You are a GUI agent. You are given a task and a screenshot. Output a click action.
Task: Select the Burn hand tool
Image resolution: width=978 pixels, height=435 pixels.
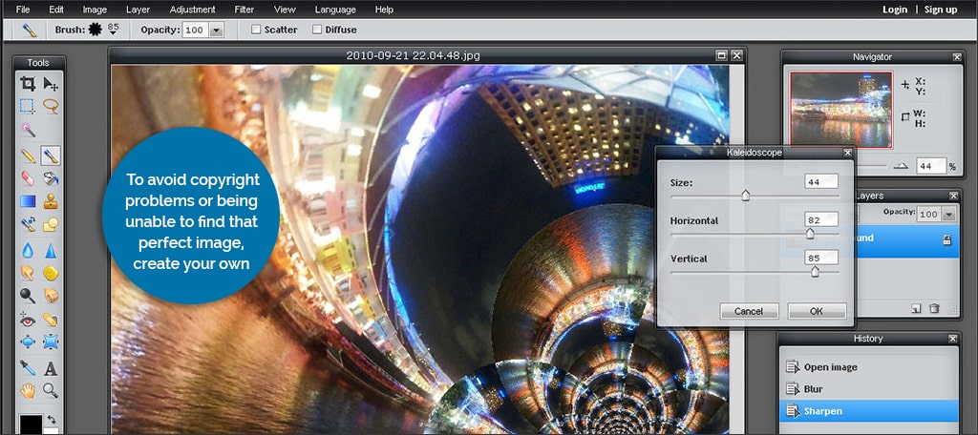point(51,296)
